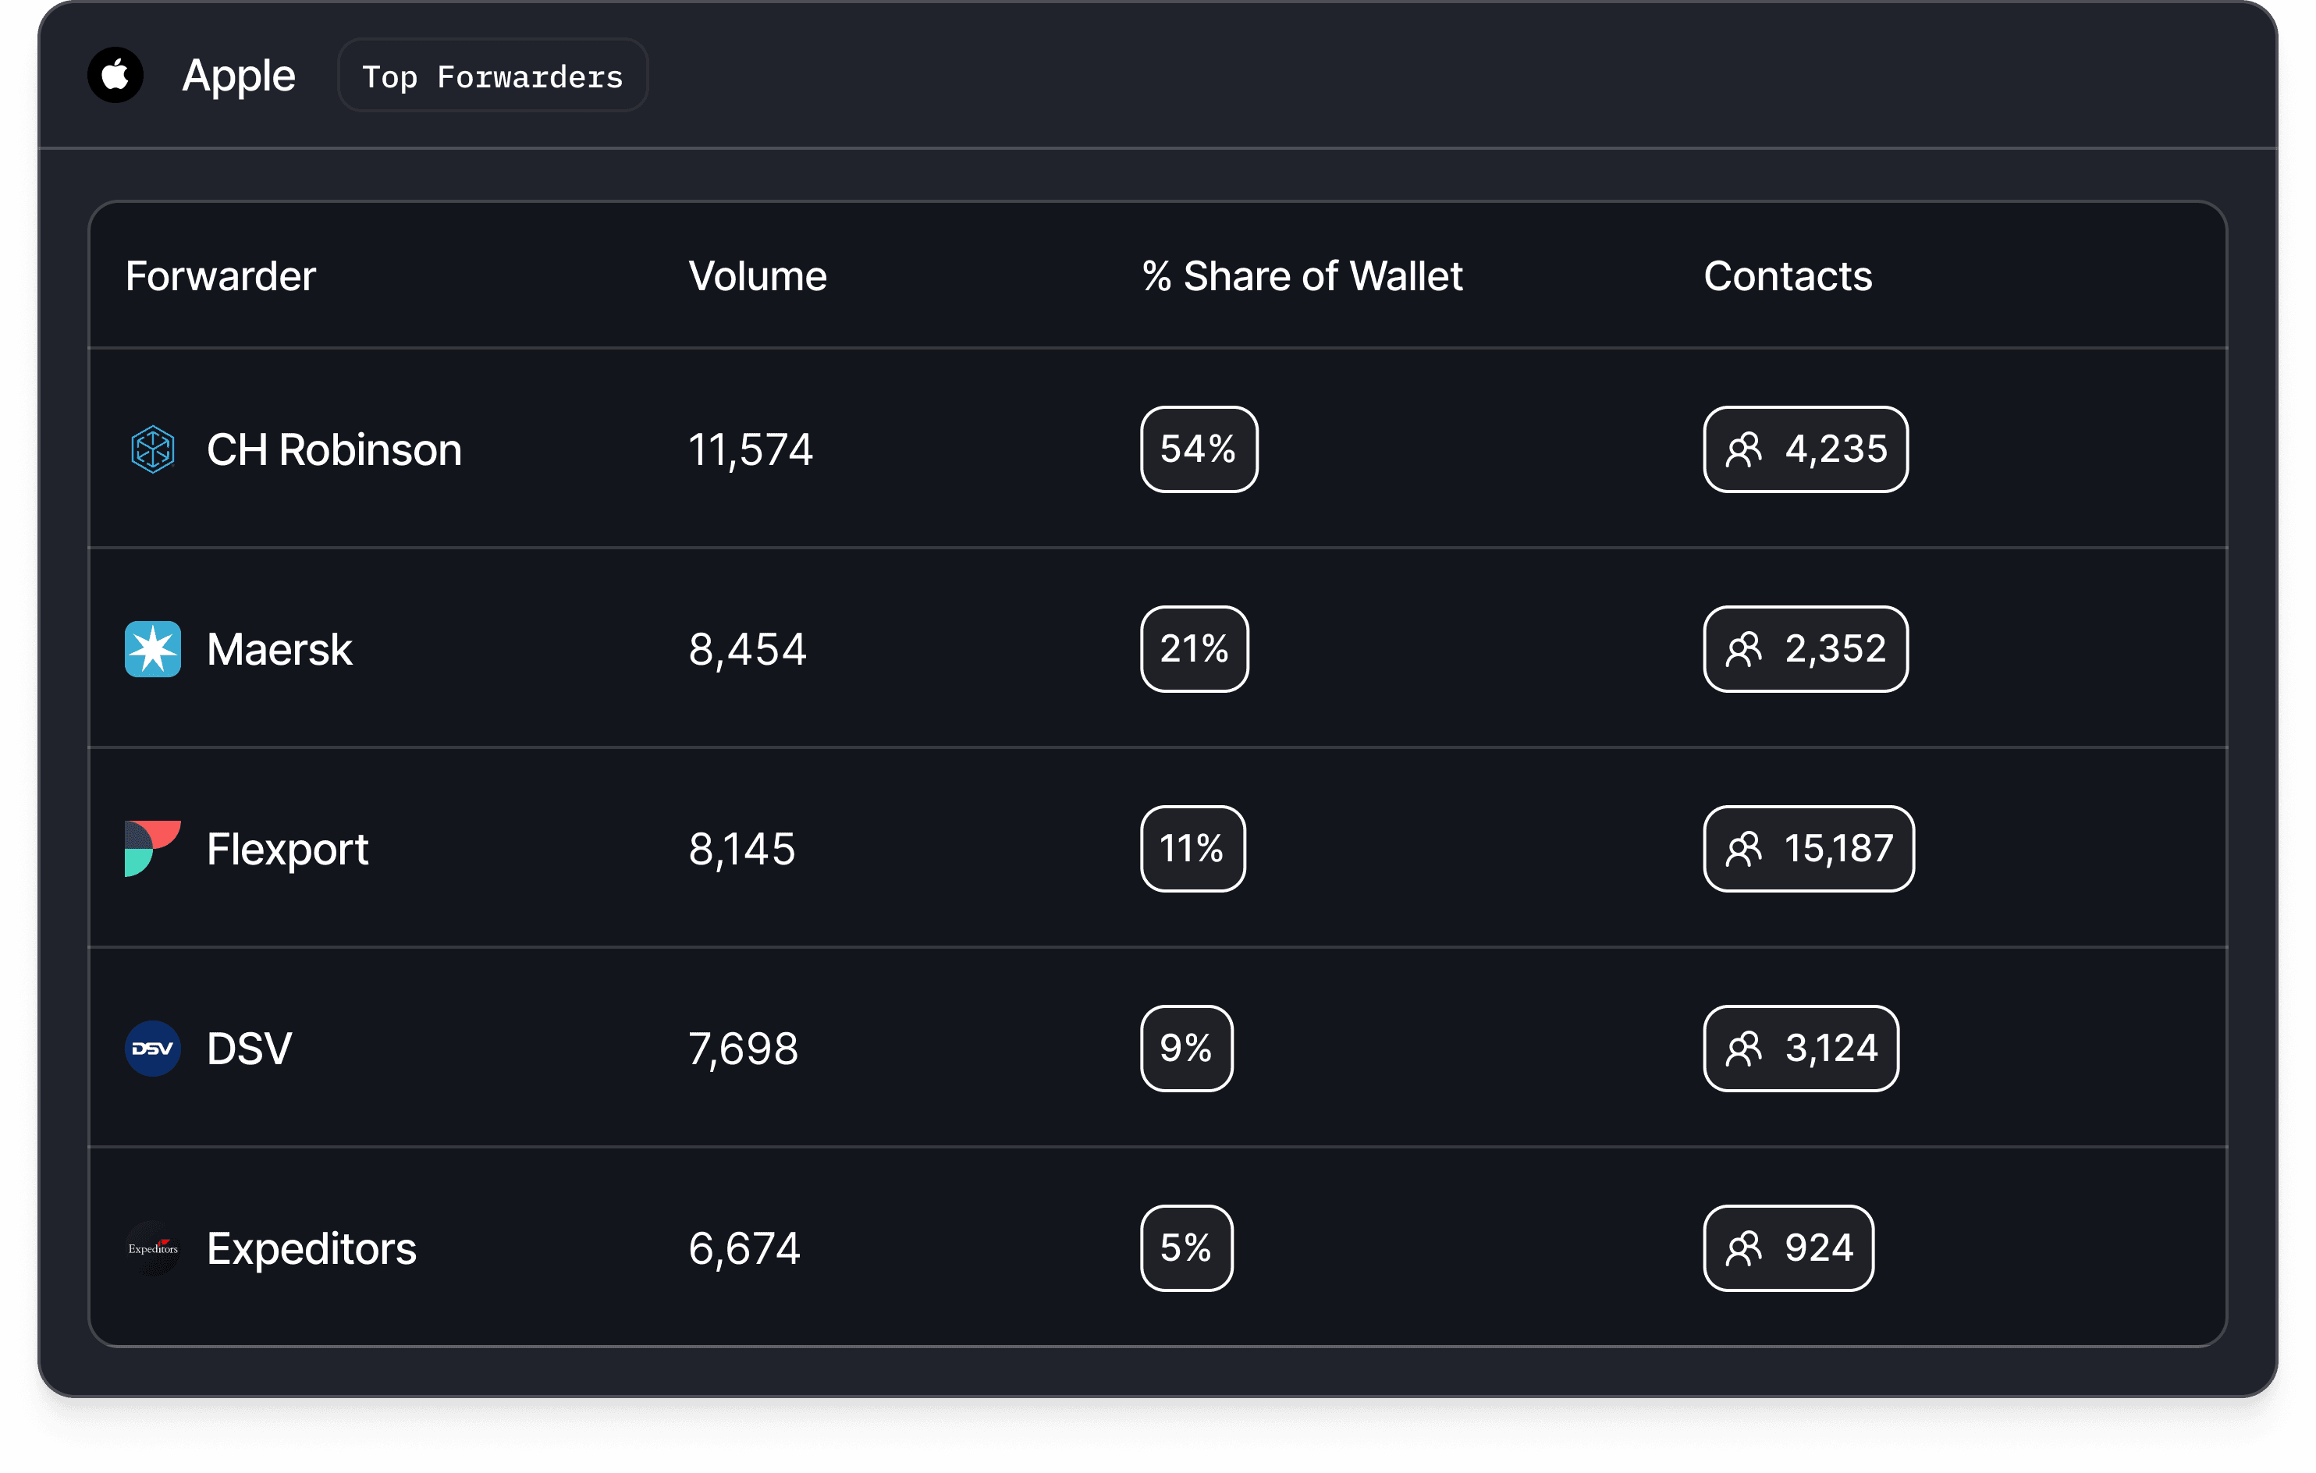Click the people icon beside 4,235
Image resolution: width=2316 pixels, height=1473 pixels.
pos(1744,449)
